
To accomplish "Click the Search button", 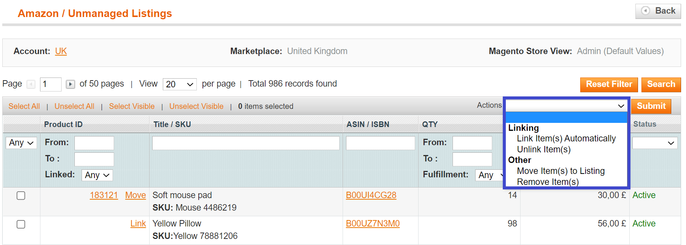I will click(x=661, y=84).
